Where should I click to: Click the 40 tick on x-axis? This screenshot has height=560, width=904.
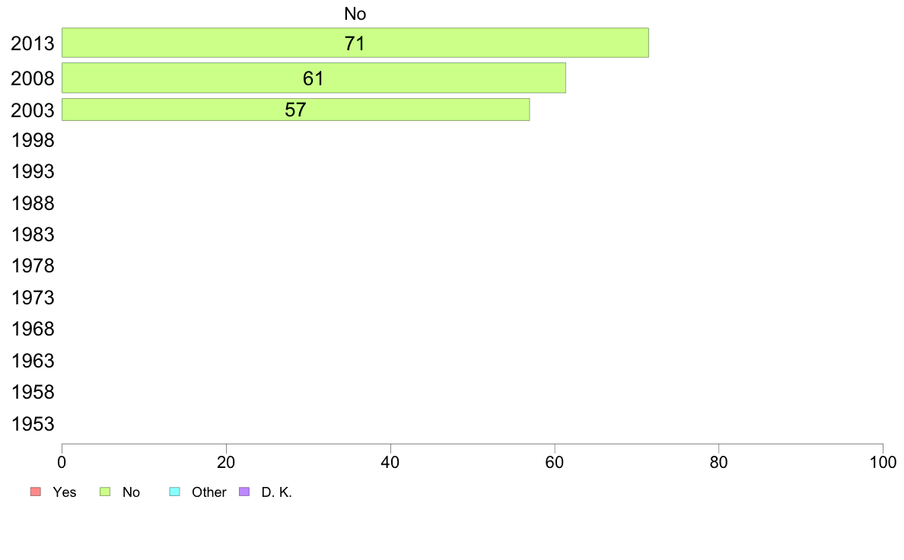click(x=390, y=462)
